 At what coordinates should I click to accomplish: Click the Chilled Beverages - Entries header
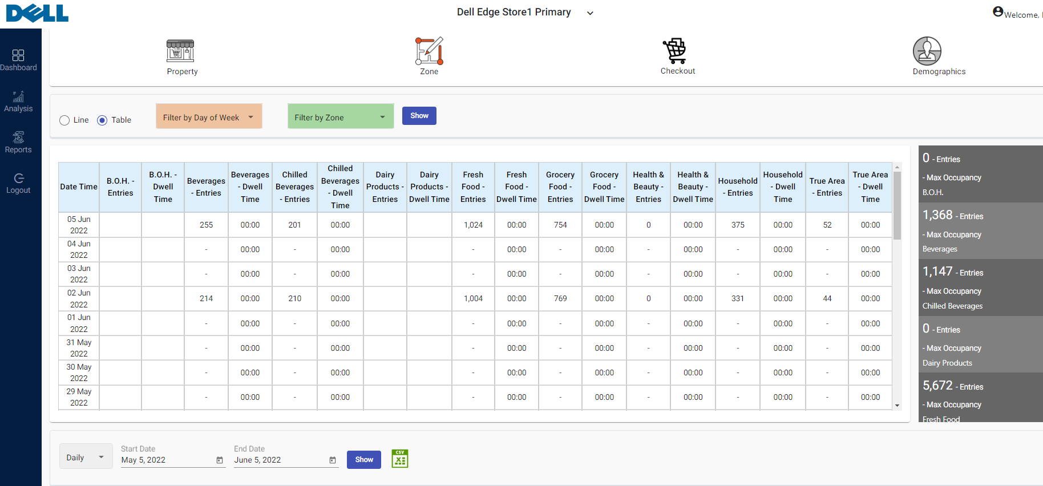[294, 187]
